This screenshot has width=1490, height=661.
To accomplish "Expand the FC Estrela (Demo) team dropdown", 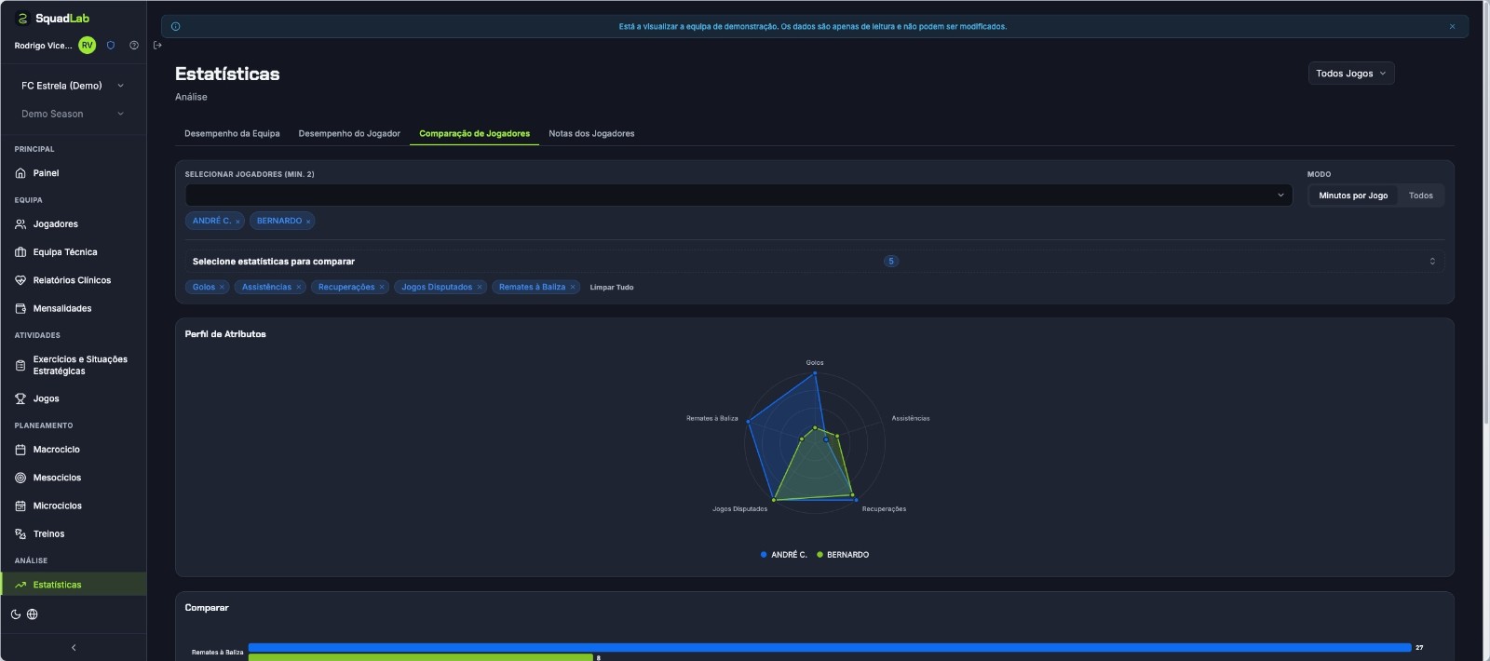I will 73,86.
